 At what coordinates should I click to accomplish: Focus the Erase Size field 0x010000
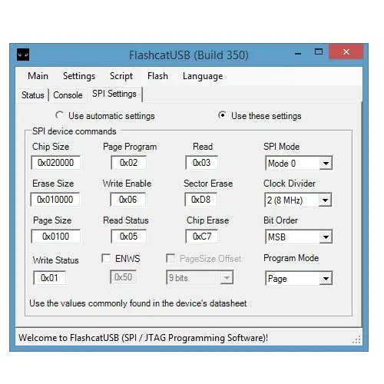(55, 200)
